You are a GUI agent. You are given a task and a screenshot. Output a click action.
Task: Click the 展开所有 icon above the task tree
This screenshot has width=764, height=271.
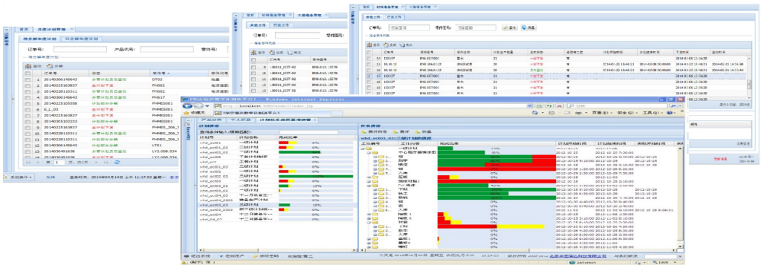coord(364,132)
